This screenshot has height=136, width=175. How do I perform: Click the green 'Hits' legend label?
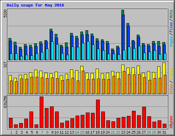[x=171, y=14]
